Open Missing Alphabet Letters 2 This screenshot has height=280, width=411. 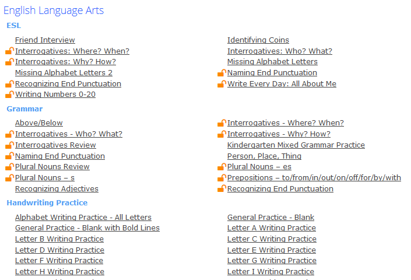64,72
